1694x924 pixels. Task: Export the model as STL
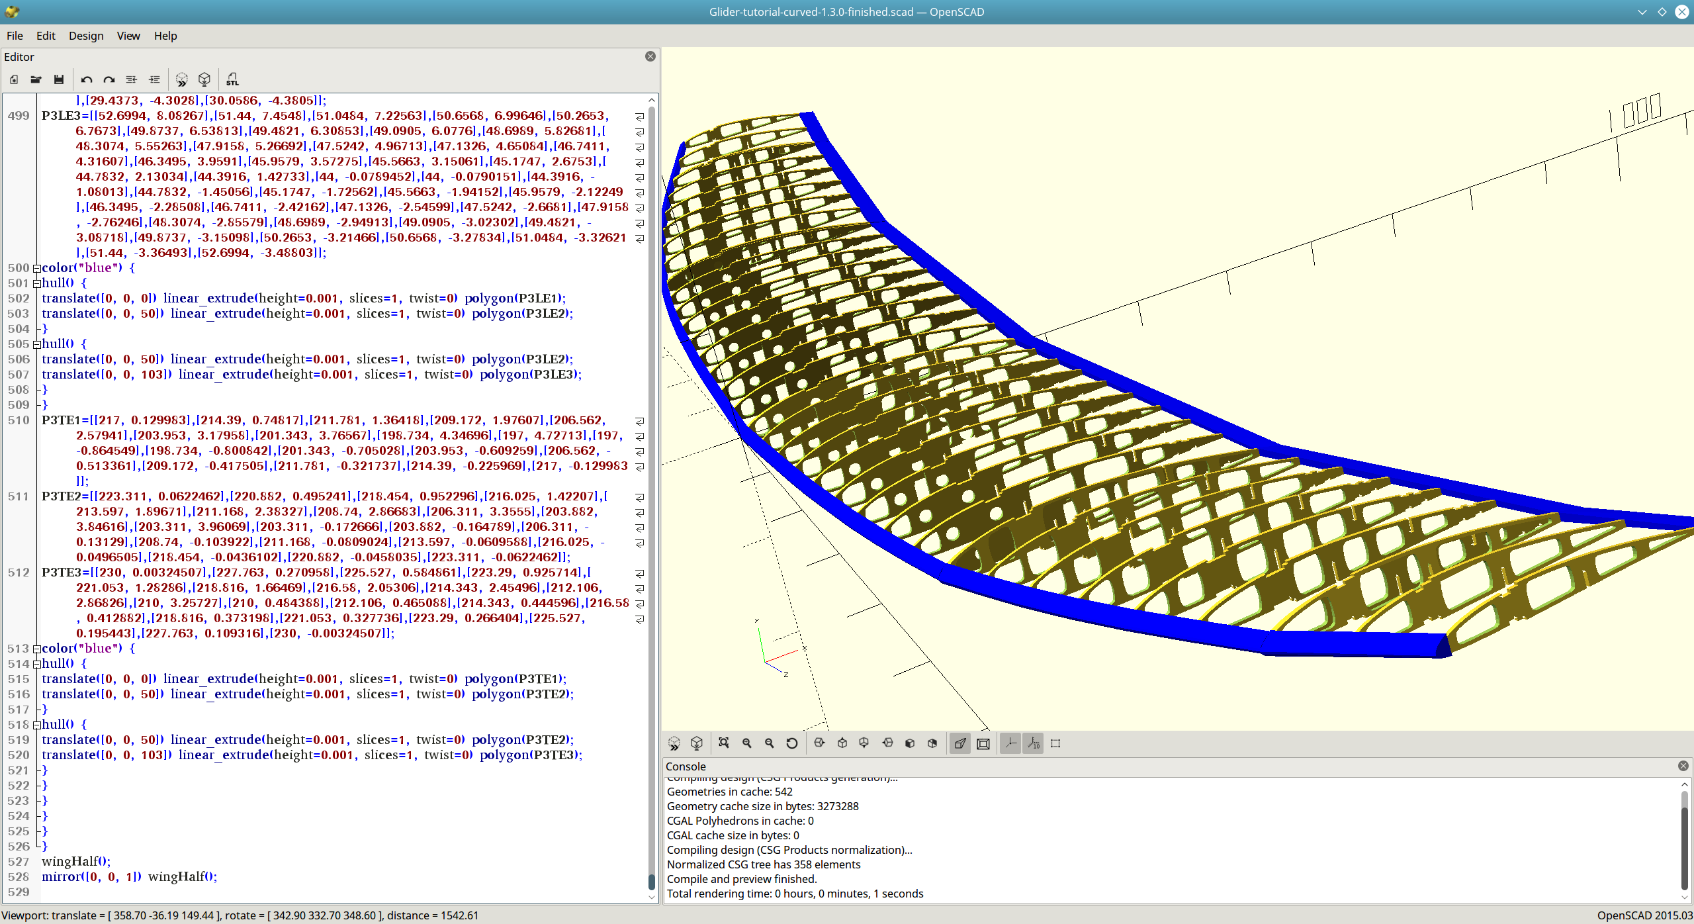pos(232,79)
